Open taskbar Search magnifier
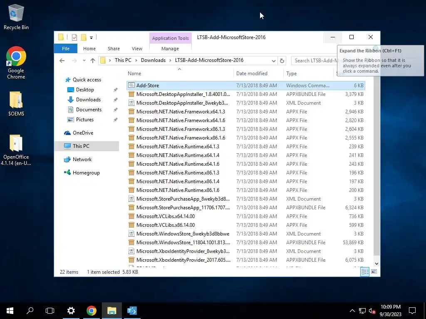 30,311
